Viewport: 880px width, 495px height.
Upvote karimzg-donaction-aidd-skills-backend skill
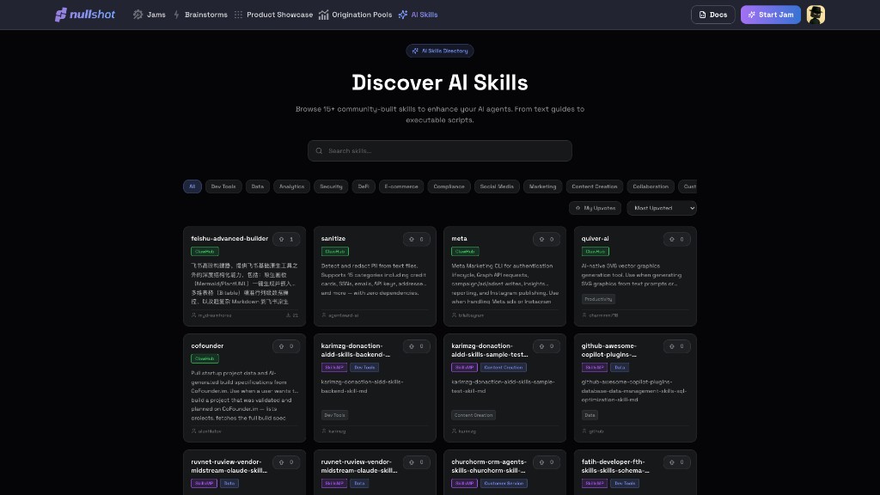pos(417,346)
